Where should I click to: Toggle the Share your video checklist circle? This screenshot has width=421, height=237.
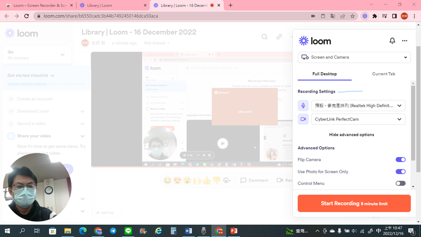click(x=11, y=136)
